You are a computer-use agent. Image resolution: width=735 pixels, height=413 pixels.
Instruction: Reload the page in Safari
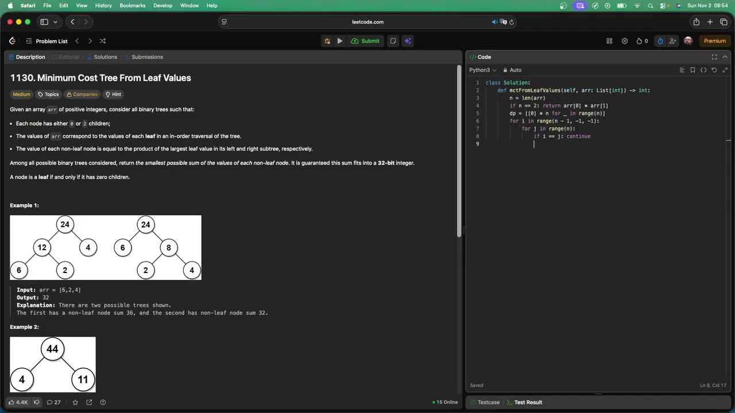pos(511,22)
